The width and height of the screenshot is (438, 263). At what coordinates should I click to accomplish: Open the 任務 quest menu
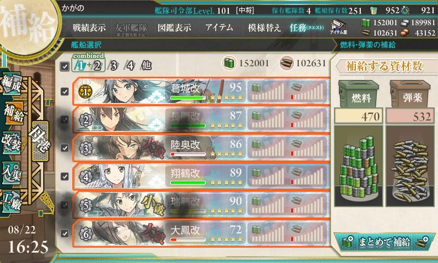click(x=306, y=27)
